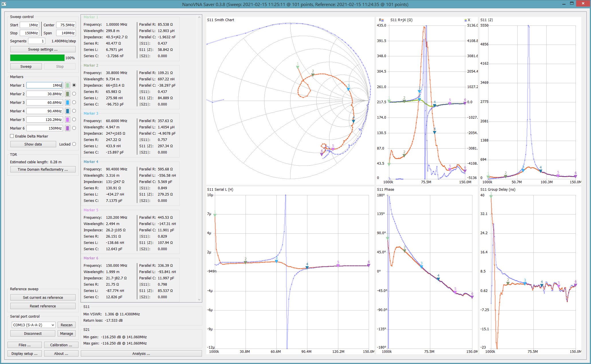Select Marker 1 radio button

point(74,85)
